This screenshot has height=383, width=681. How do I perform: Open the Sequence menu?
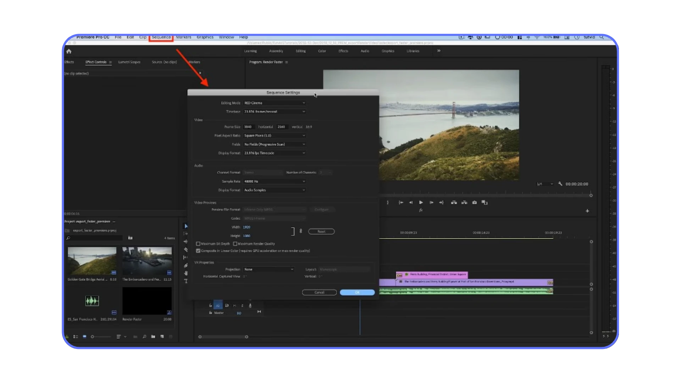[x=161, y=37]
